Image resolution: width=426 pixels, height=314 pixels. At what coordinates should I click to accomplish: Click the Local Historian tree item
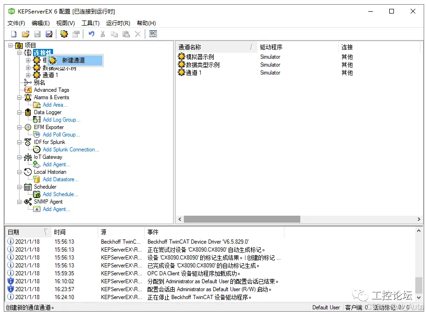(50, 172)
